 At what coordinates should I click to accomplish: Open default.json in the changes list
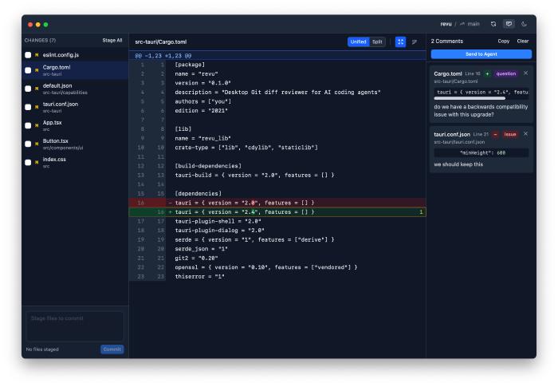tap(56, 85)
